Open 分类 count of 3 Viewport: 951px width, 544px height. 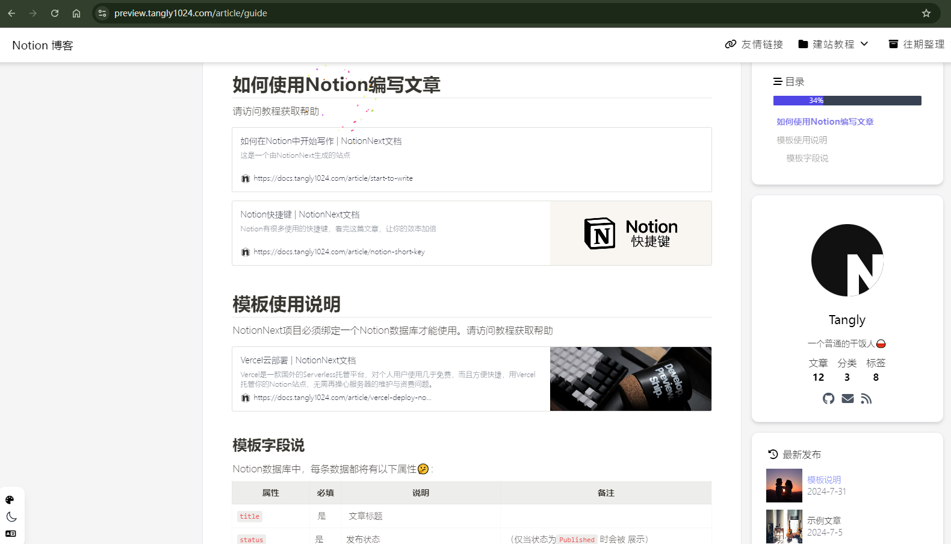(x=847, y=370)
